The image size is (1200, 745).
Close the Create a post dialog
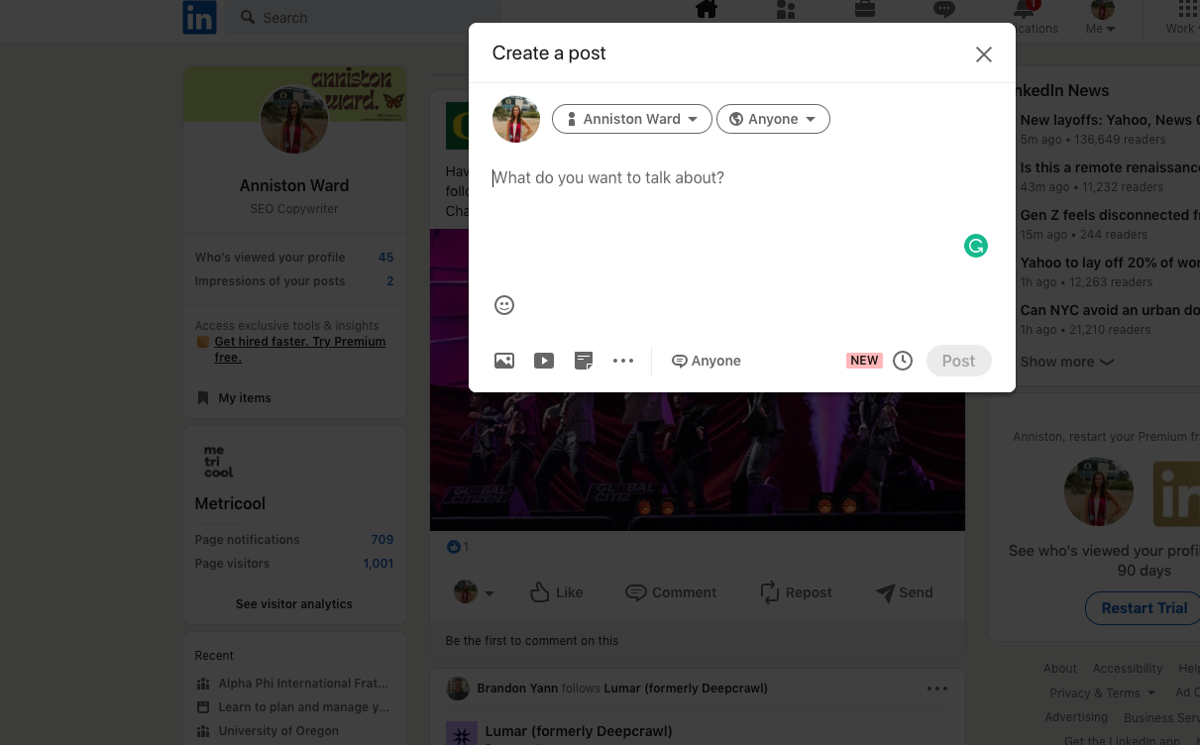coord(984,54)
